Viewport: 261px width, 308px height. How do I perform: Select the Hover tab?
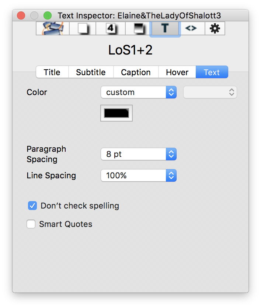pos(177,72)
